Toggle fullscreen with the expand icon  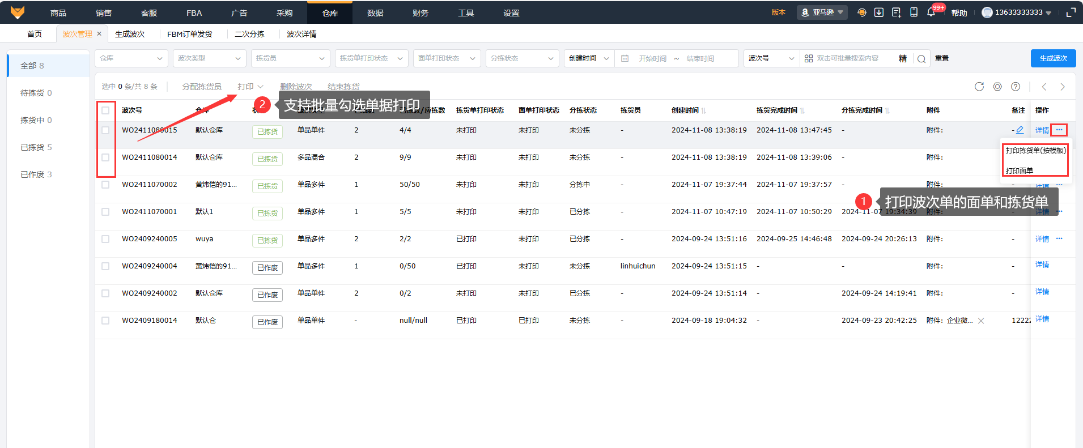pyautogui.click(x=1071, y=12)
